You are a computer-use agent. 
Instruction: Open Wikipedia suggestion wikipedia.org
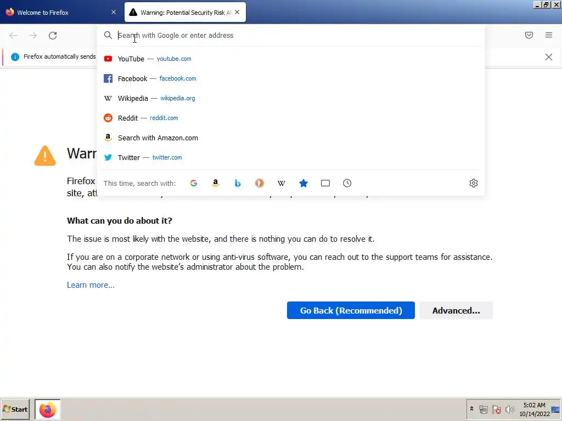click(291, 98)
